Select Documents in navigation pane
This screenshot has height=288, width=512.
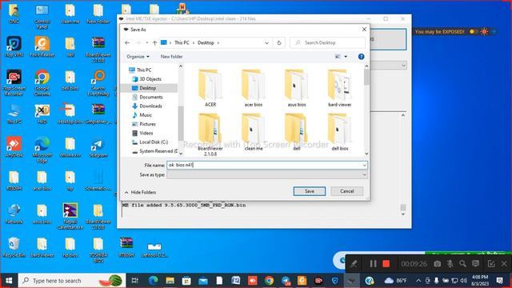(147, 97)
